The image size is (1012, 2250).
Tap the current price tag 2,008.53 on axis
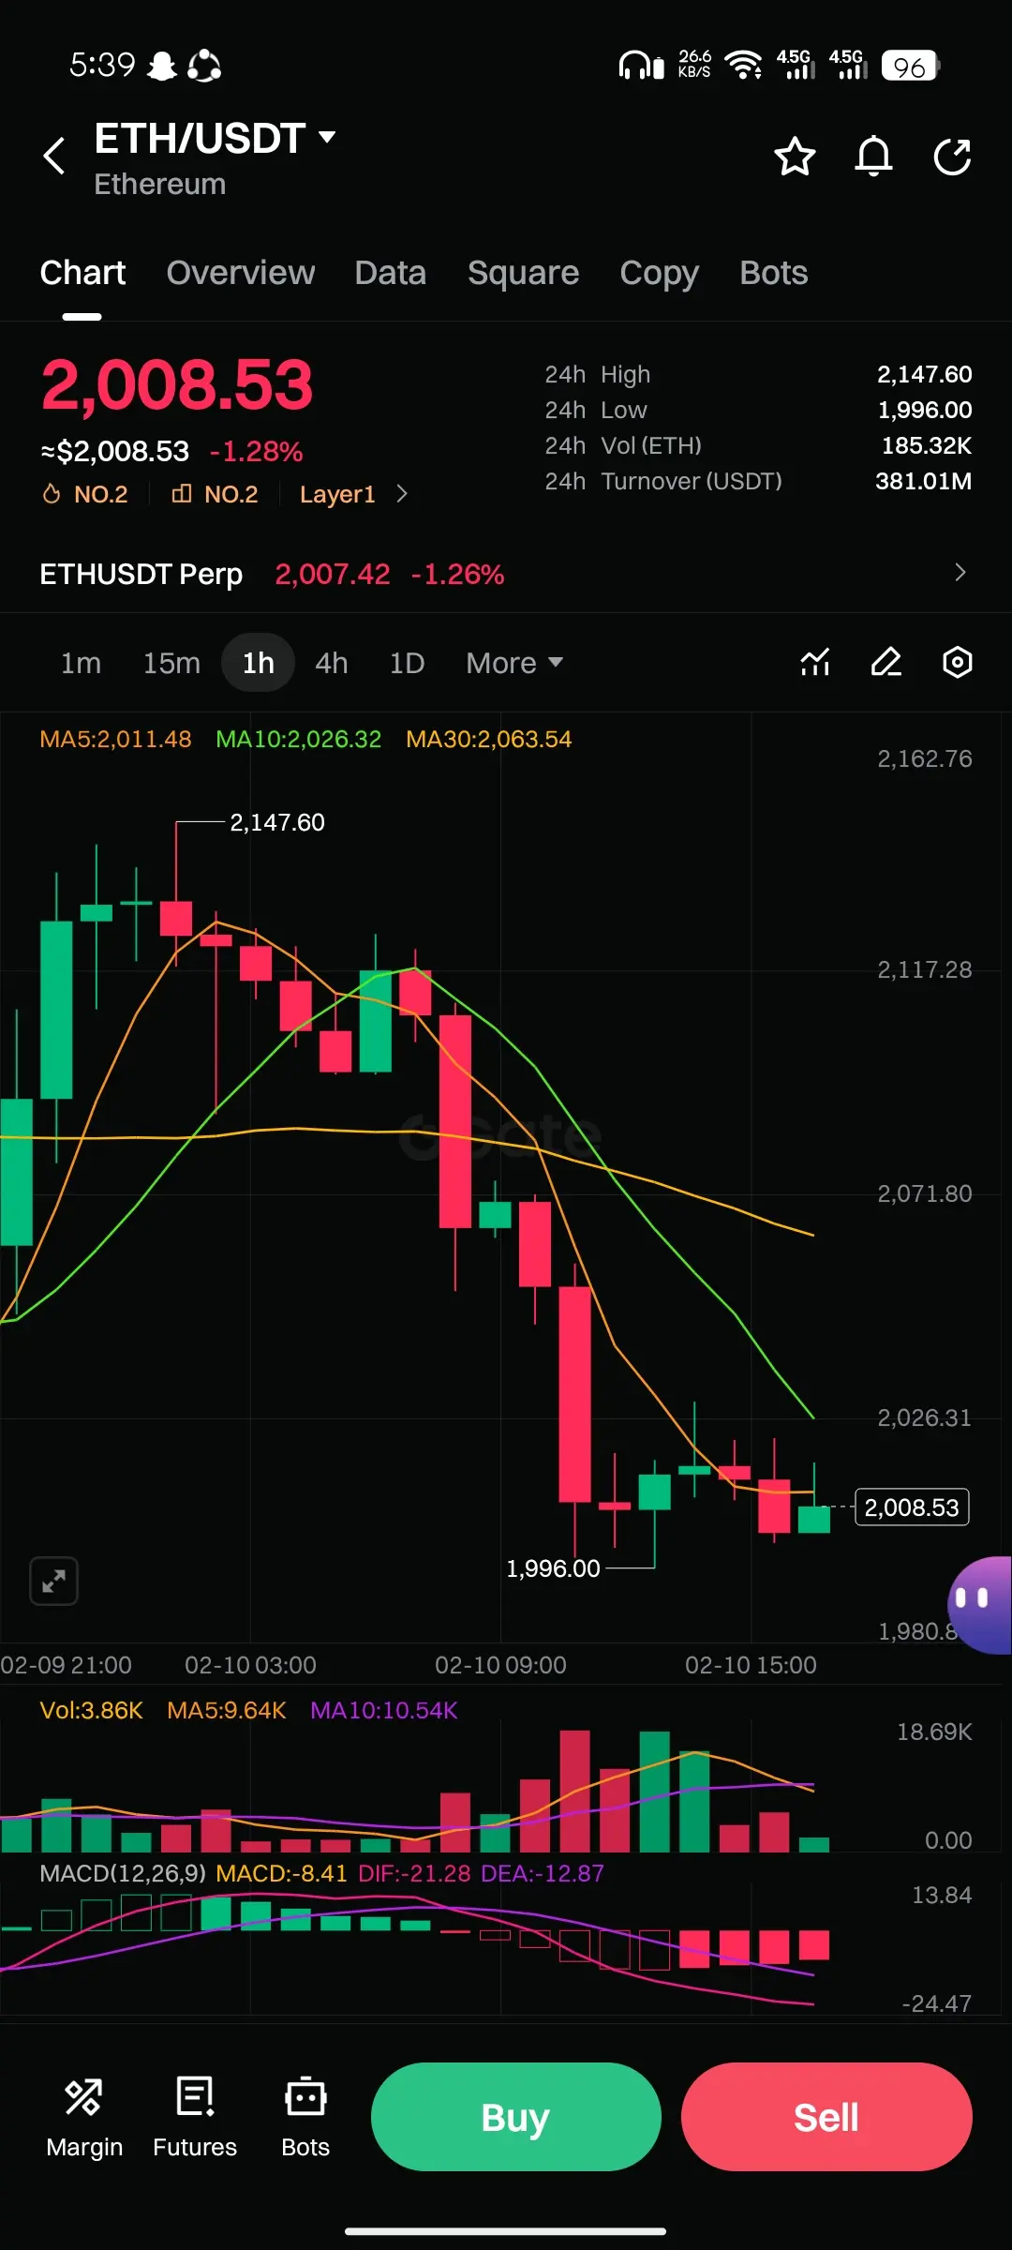click(x=912, y=1507)
